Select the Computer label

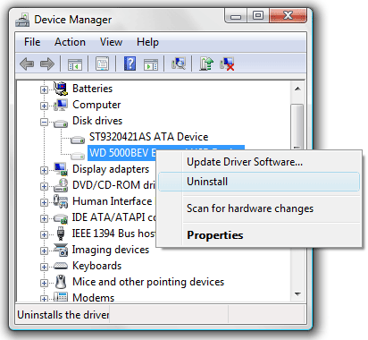point(96,105)
